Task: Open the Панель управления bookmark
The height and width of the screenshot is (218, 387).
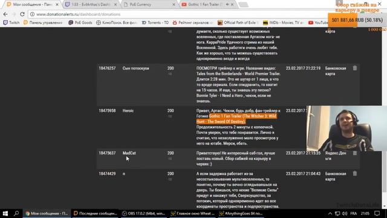Action: click(x=43, y=22)
